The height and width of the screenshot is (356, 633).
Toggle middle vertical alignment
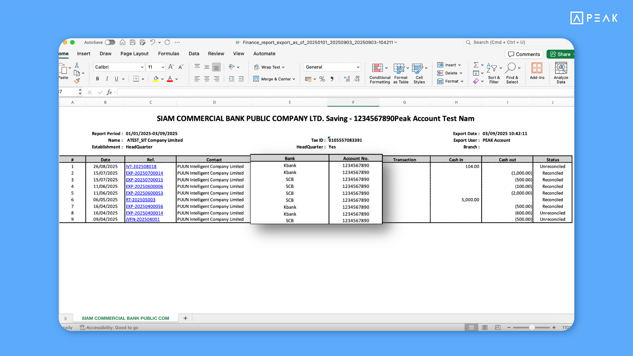[207, 67]
